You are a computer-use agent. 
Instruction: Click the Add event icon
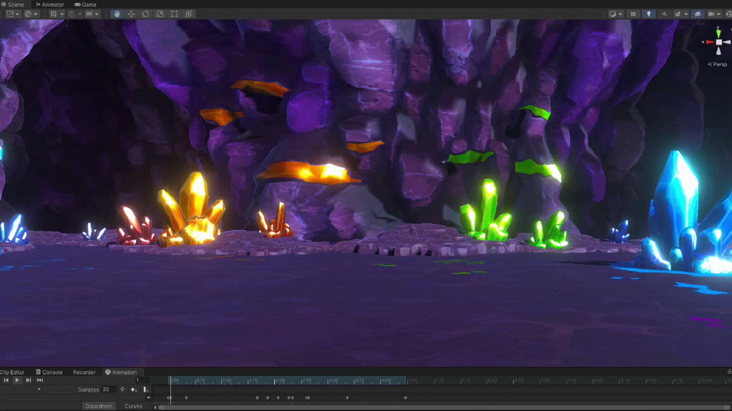pos(145,389)
